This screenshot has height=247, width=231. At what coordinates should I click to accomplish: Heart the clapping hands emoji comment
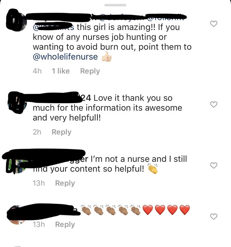pyautogui.click(x=214, y=217)
